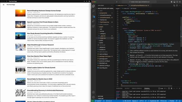Screen dimensions: 182x102
Task: Kill the terminal with the trash icon
Action: [171, 88]
